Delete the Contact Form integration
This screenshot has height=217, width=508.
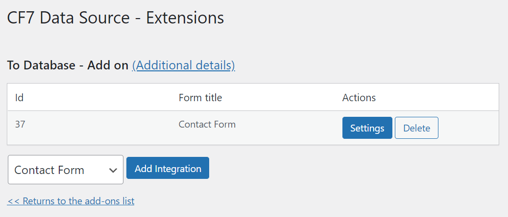click(x=416, y=128)
